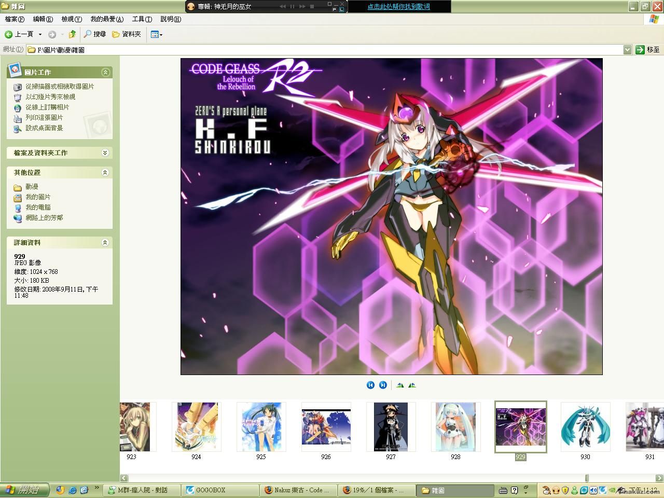Open the 動漫 folder link

(32, 187)
